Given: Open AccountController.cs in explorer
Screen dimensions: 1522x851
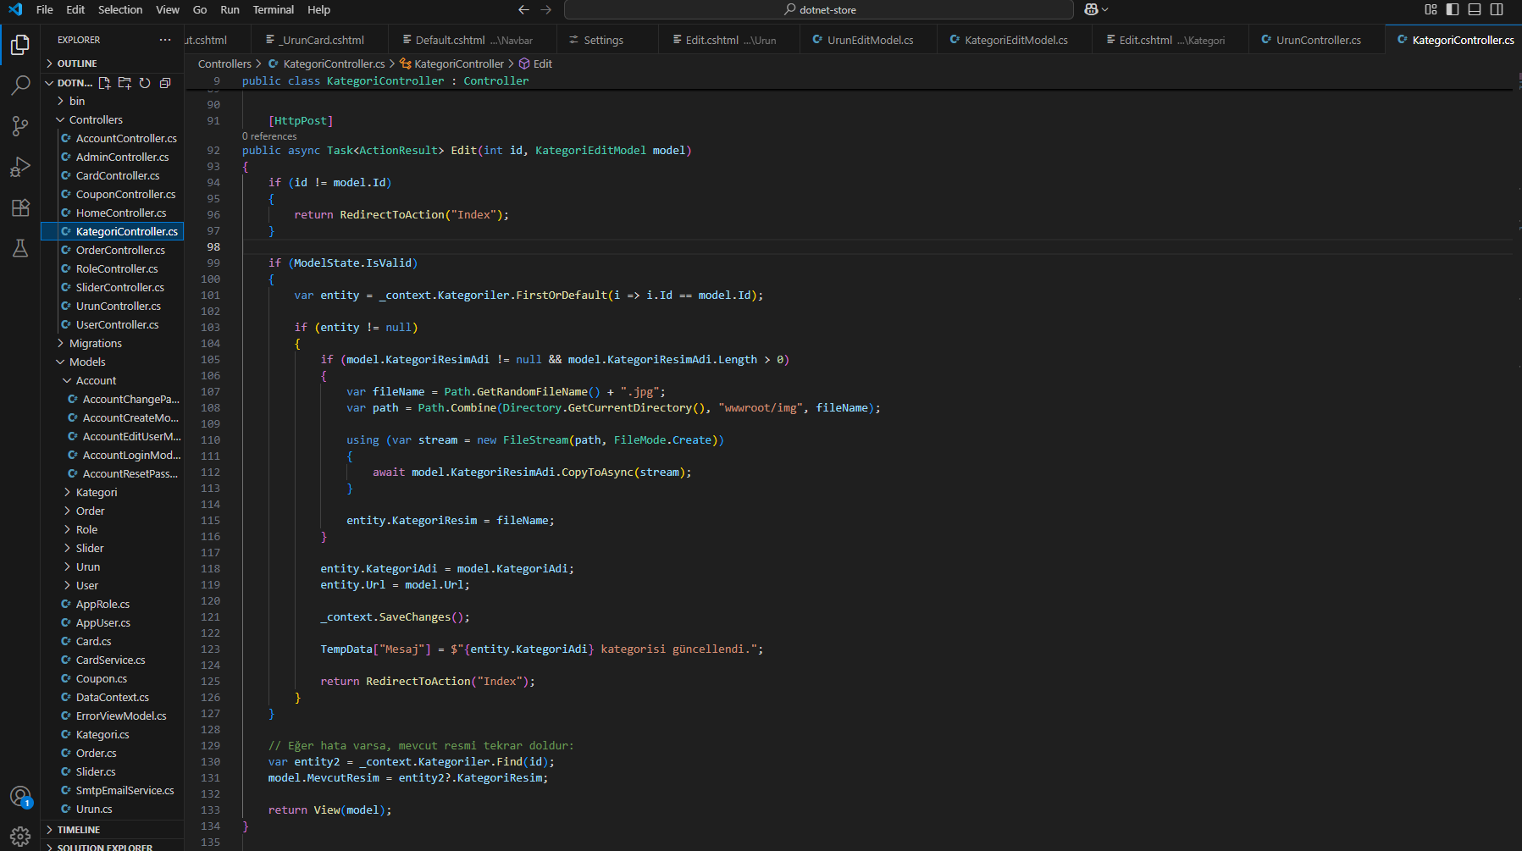Looking at the screenshot, I should click(x=112, y=138).
